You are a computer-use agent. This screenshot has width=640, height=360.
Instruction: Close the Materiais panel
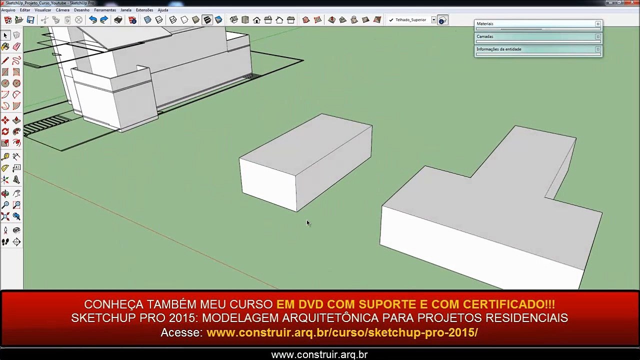[597, 23]
